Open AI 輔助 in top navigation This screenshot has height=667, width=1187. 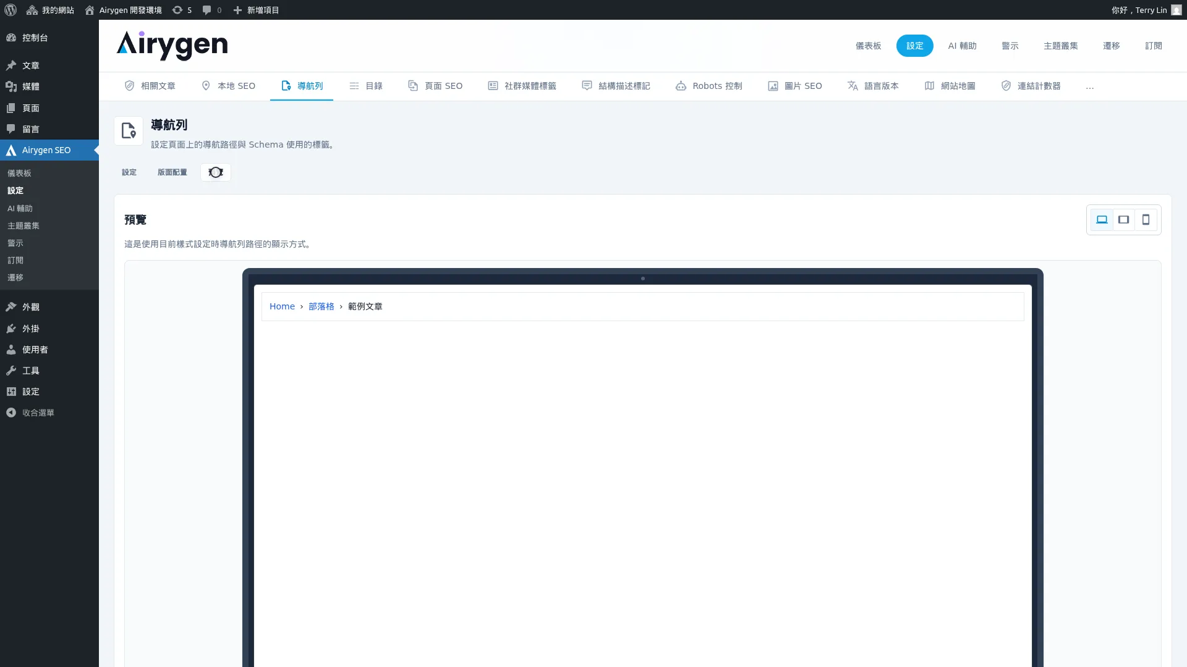pos(962,46)
